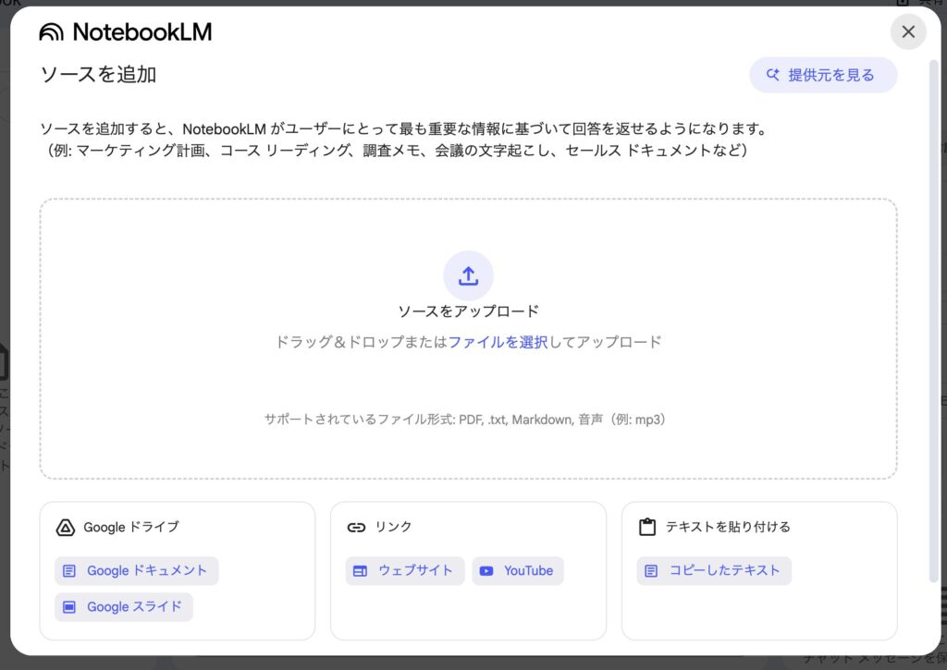The height and width of the screenshot is (670, 947).
Task: Click the dialog's vertical scrollbar
Action: click(x=935, y=320)
